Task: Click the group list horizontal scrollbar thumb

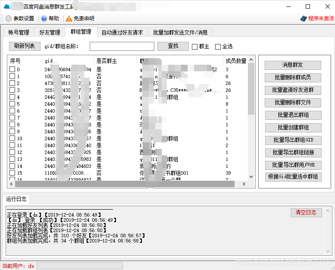Action: (125, 184)
